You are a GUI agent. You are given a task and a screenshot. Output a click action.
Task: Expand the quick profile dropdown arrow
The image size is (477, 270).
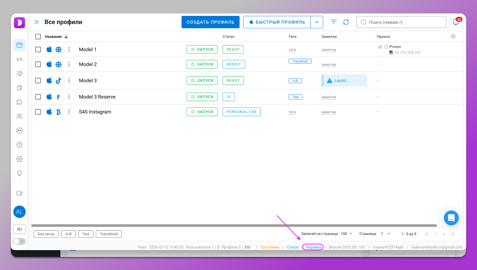tap(317, 22)
